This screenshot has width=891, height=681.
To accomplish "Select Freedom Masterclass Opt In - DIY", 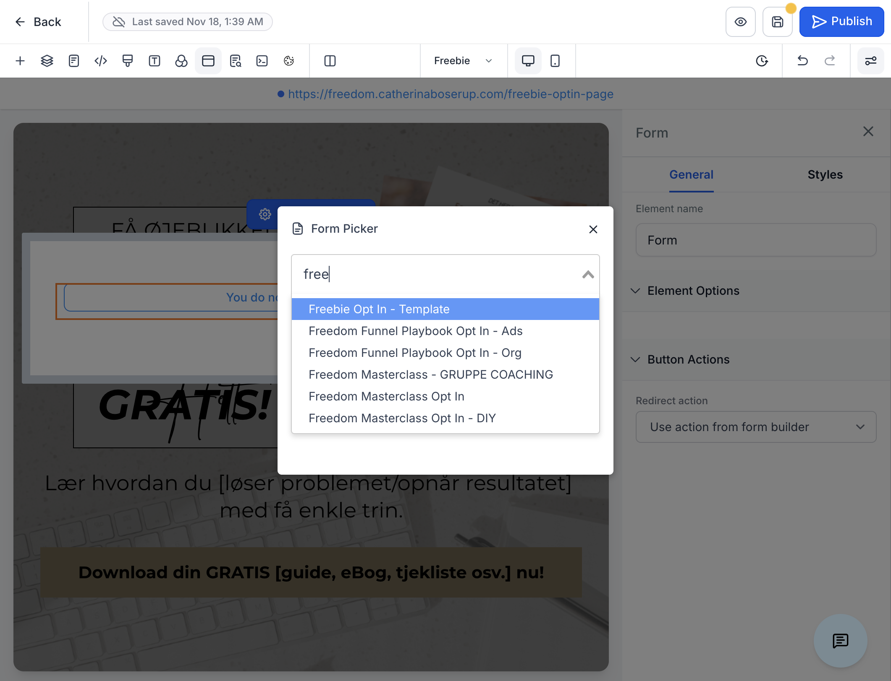I will click(x=445, y=418).
